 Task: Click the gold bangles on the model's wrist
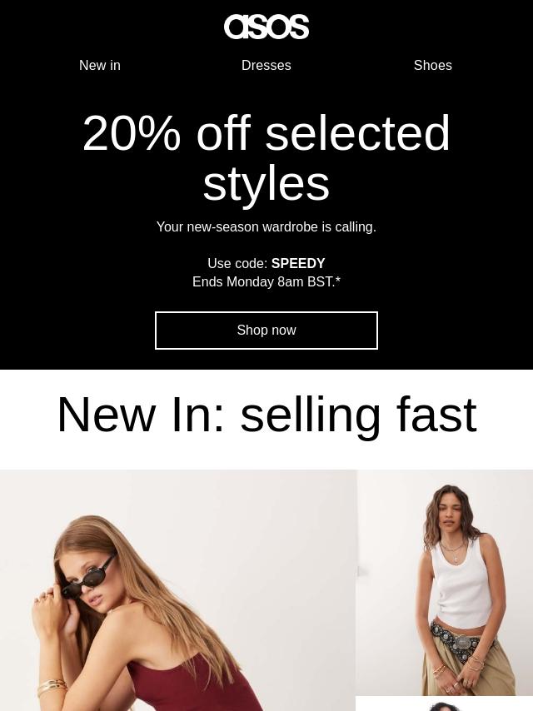click(x=52, y=687)
